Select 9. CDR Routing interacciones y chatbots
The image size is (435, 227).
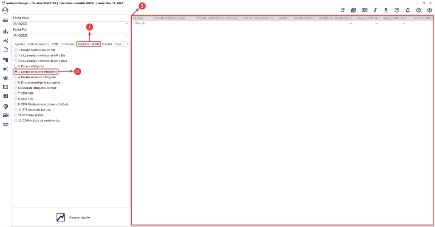pyautogui.click(x=41, y=104)
